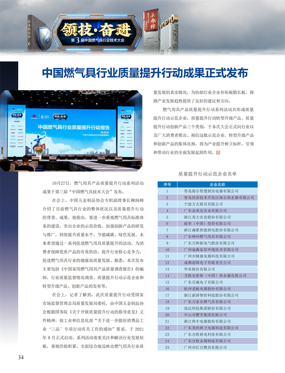The width and height of the screenshot is (285, 373).
Task: Click the page number 34
Action: coord(21,357)
